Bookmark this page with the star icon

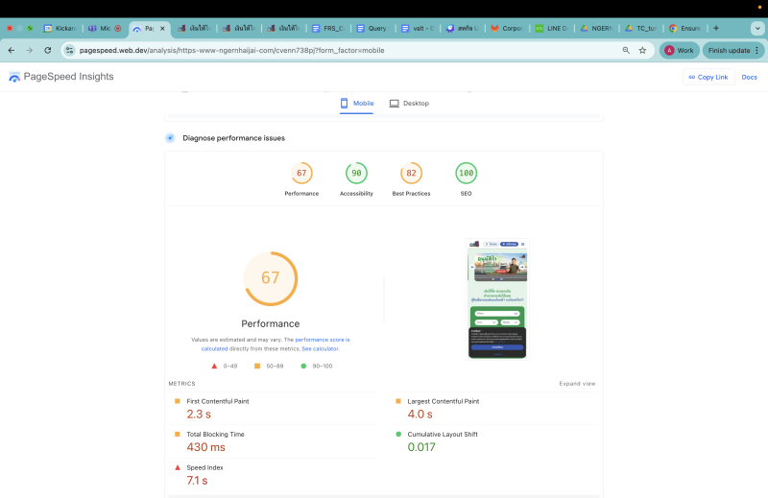click(x=643, y=50)
